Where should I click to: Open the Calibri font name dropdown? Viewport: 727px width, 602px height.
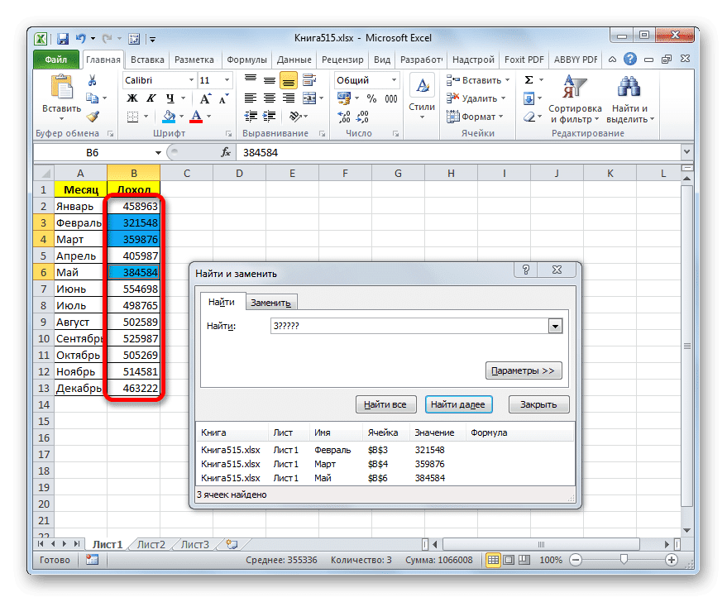tap(191, 80)
